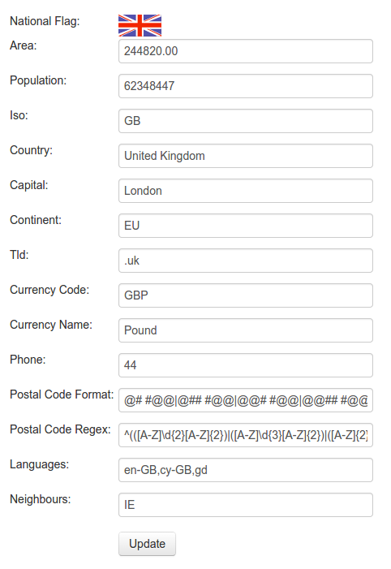Screen dimensions: 391x569
Task: Click the Neighbours field containing IE
Action: [x=246, y=504]
